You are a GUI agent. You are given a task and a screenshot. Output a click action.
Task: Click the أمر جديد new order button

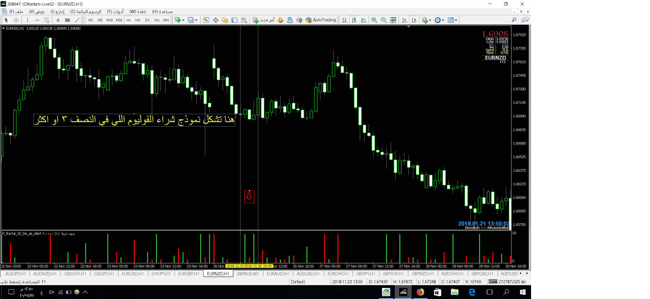click(x=264, y=20)
